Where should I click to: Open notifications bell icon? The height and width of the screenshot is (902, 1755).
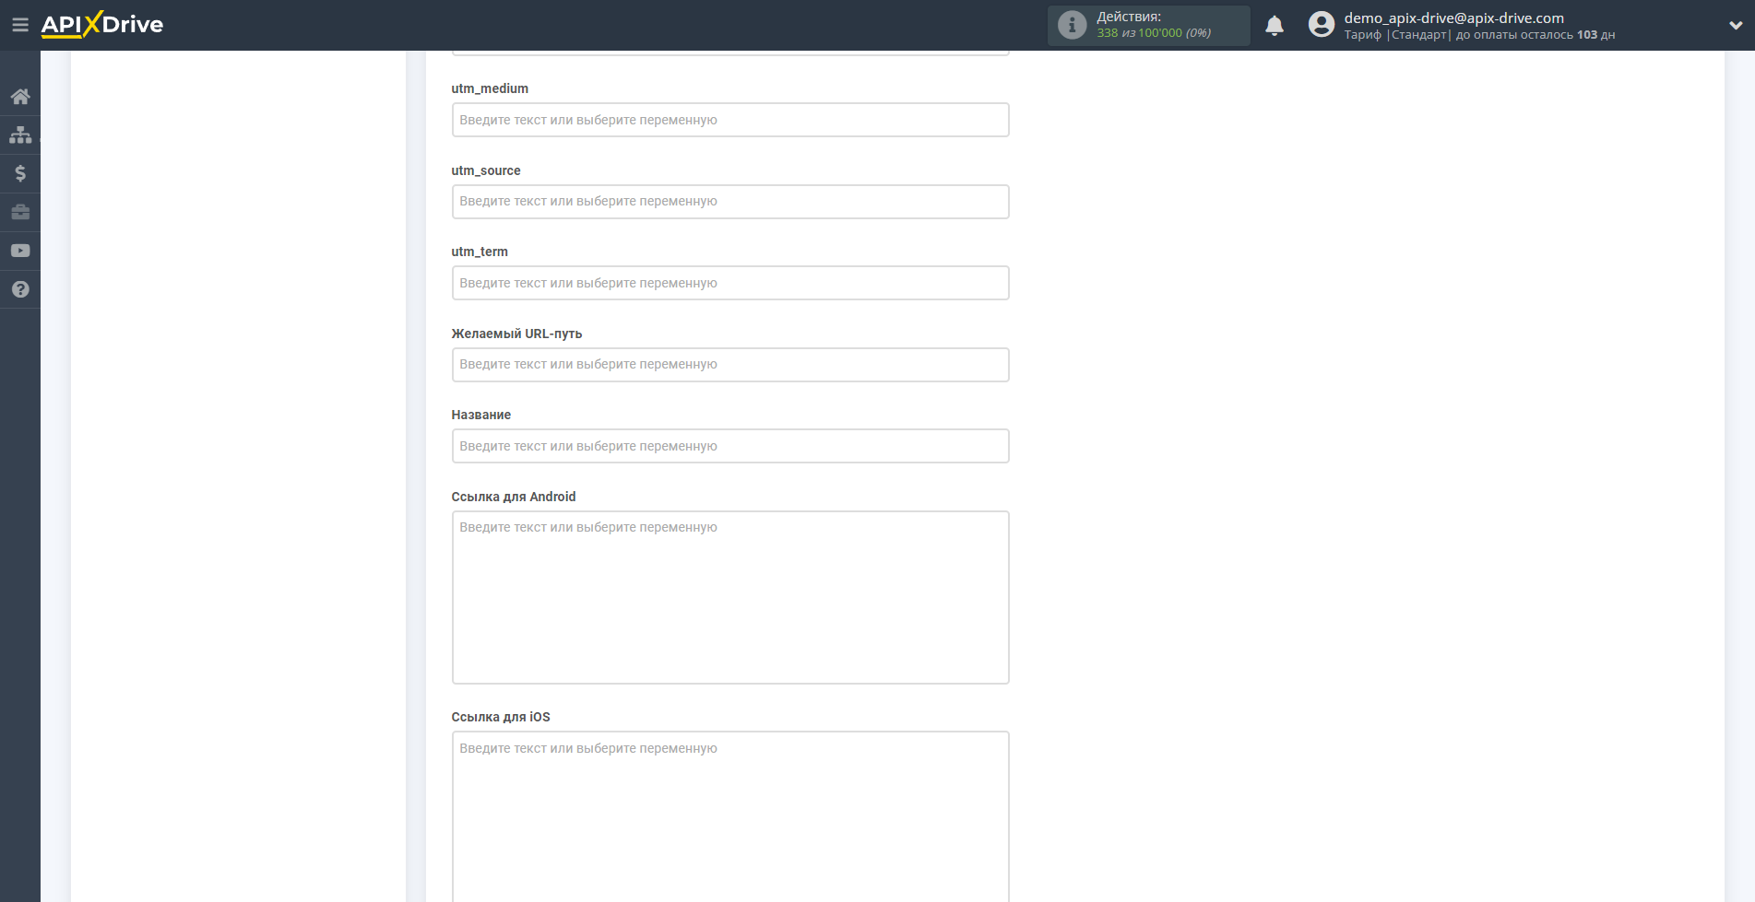[1275, 26]
